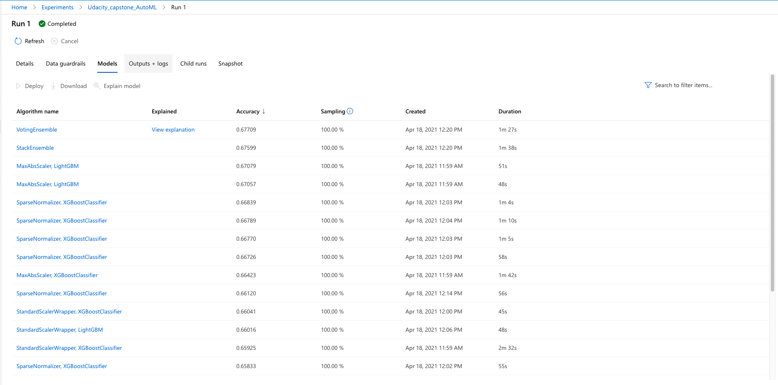The height and width of the screenshot is (385, 778).
Task: Open the Details tab
Action: click(25, 63)
